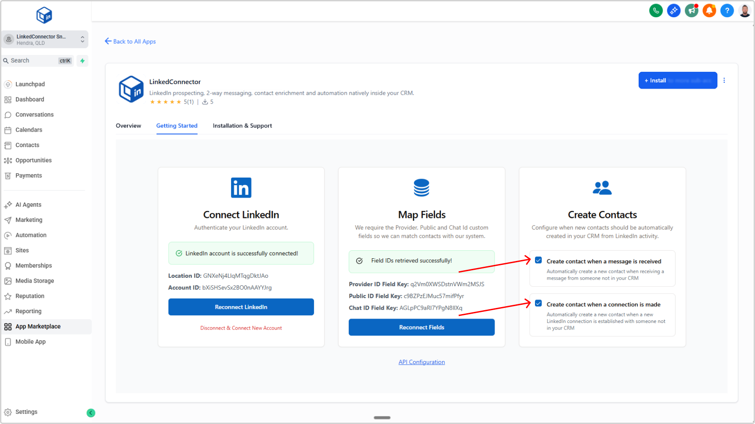Viewport: 755px width, 424px height.
Task: Click the API Configuration link
Action: pyautogui.click(x=421, y=362)
